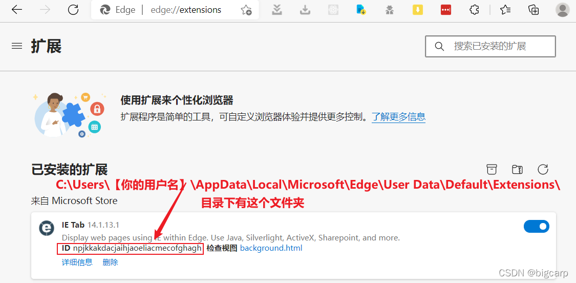Open the double-arrow download extension icon
Viewport: 576px width, 283px height.
coord(277,10)
